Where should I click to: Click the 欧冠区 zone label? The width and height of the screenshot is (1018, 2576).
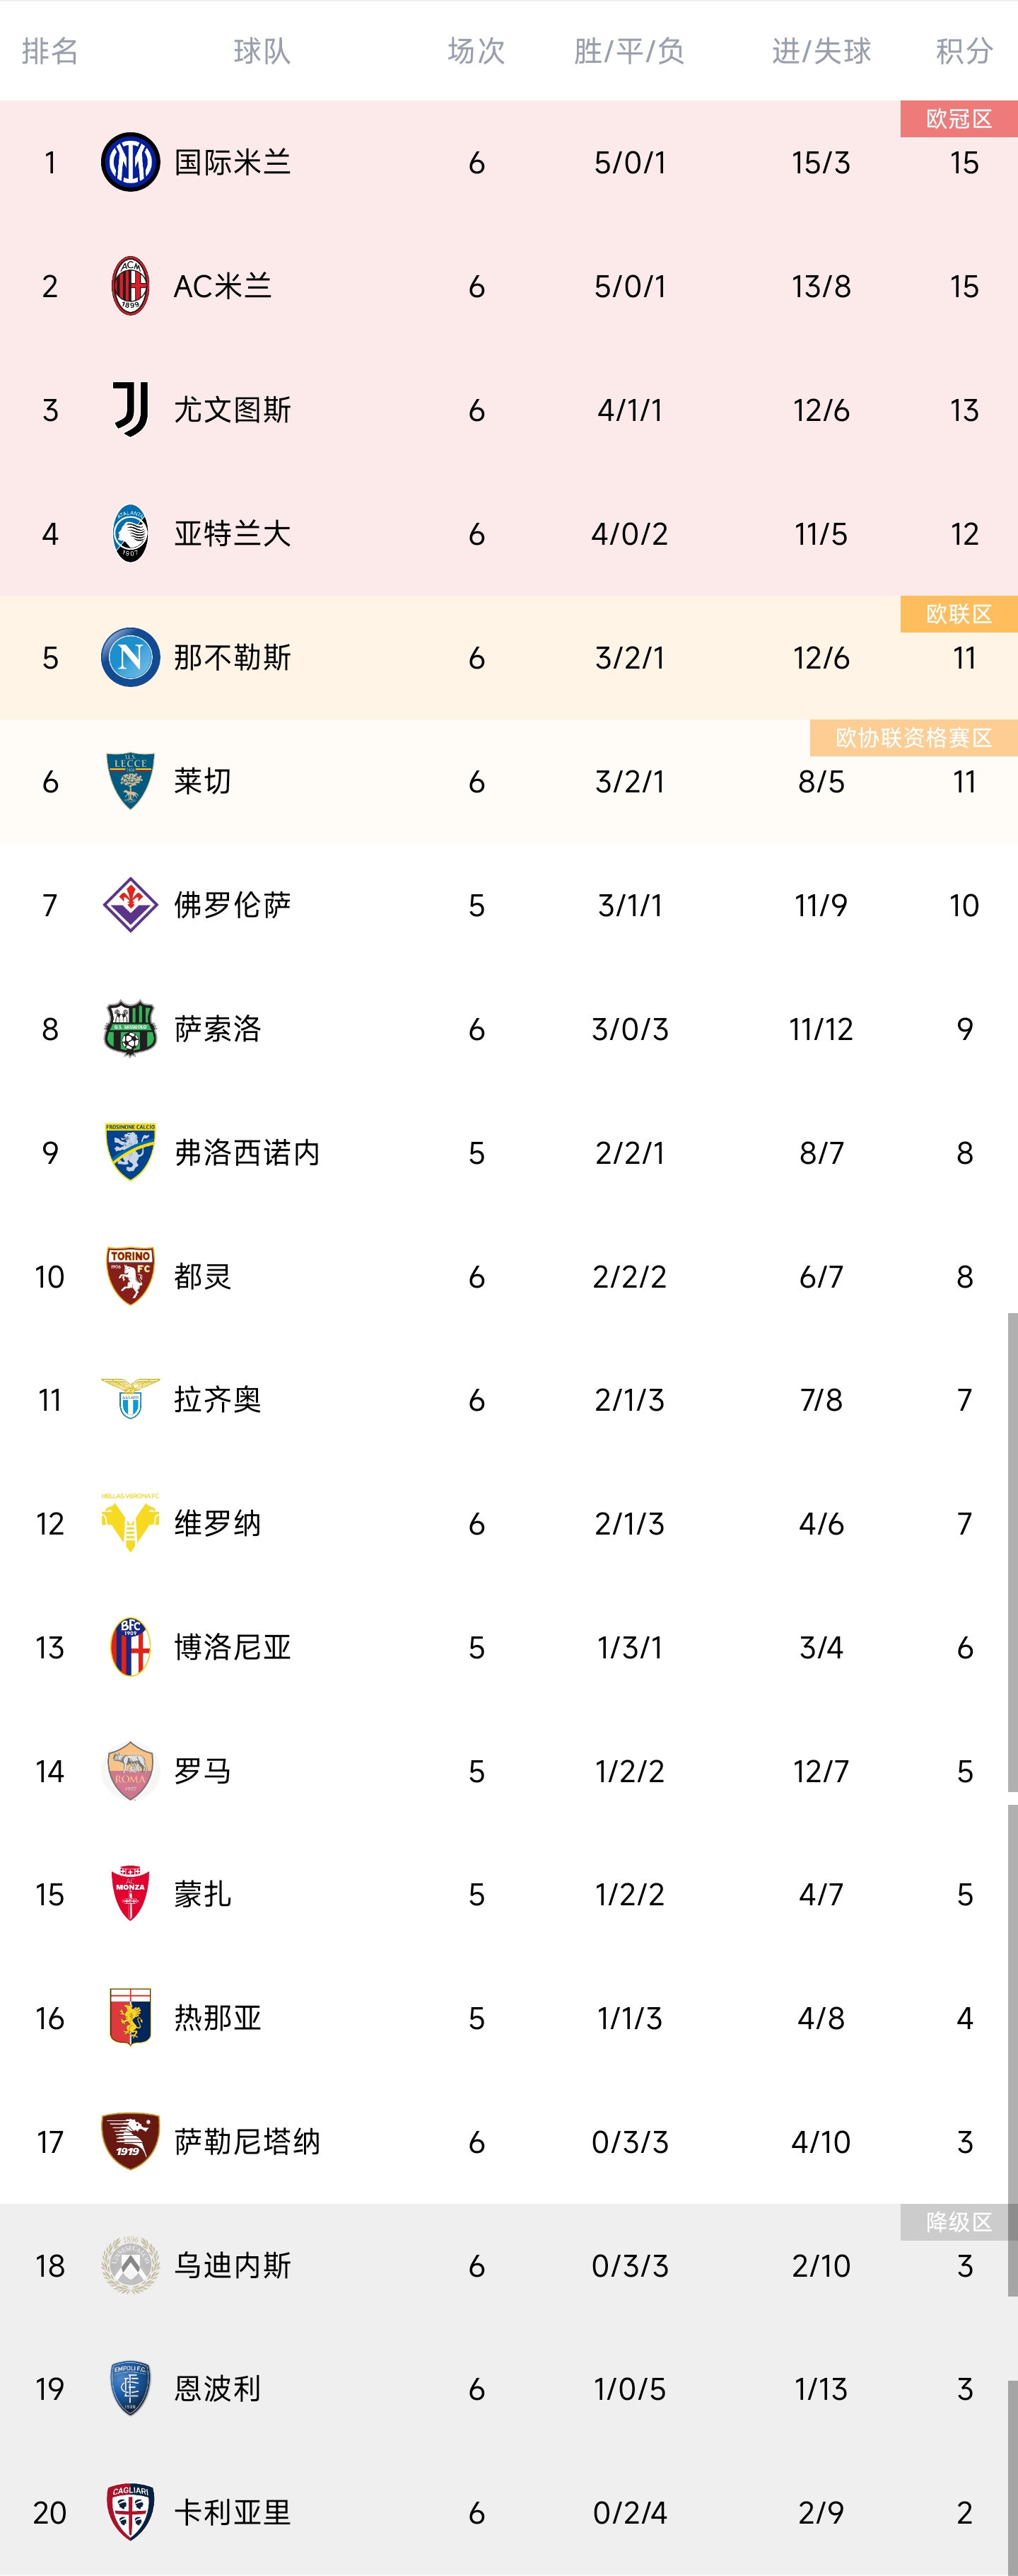(x=958, y=119)
